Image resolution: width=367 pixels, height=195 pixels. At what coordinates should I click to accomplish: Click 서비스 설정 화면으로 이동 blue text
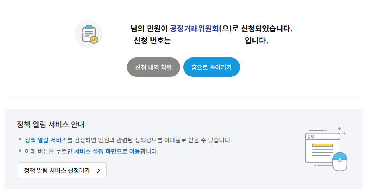(107, 151)
